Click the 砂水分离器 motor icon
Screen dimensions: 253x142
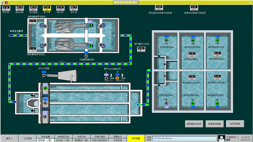click(44, 76)
